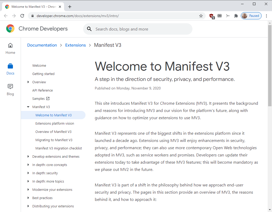This screenshot has height=212, width=272.
Task: Reload the current page
Action: click(x=22, y=16)
